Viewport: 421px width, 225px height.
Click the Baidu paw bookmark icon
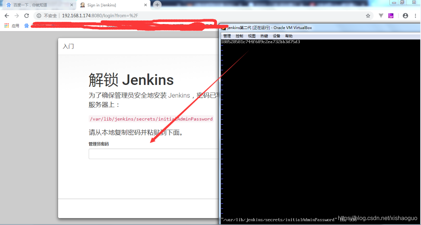point(26,26)
